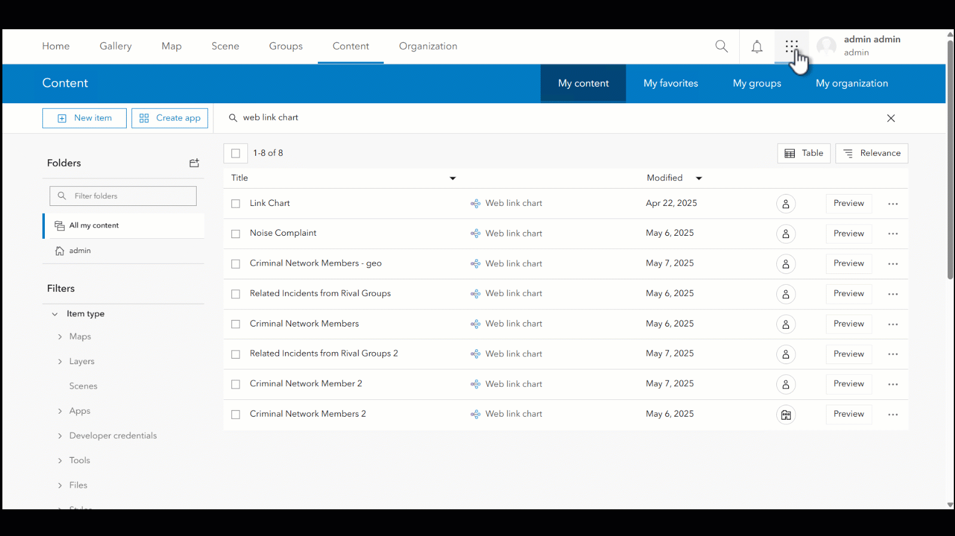Clear the content search with X icon

891,118
